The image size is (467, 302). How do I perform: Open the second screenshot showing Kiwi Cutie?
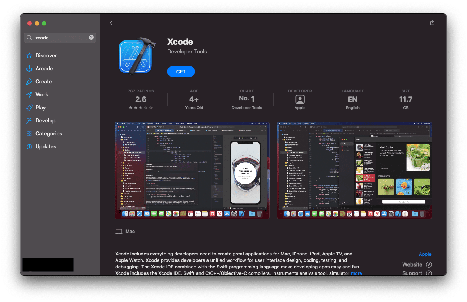click(x=354, y=170)
